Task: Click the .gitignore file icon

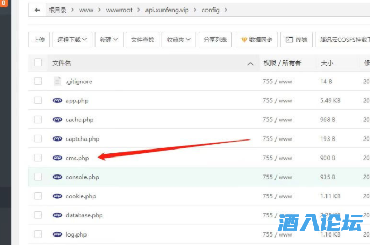Action: [57, 81]
